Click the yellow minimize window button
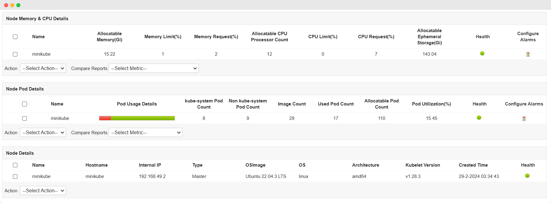Screen dimensions: 551x203 pos(12,5)
